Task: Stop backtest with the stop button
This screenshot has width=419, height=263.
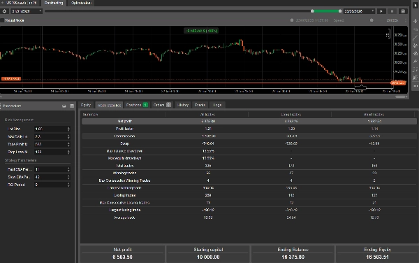Action: coord(392,11)
